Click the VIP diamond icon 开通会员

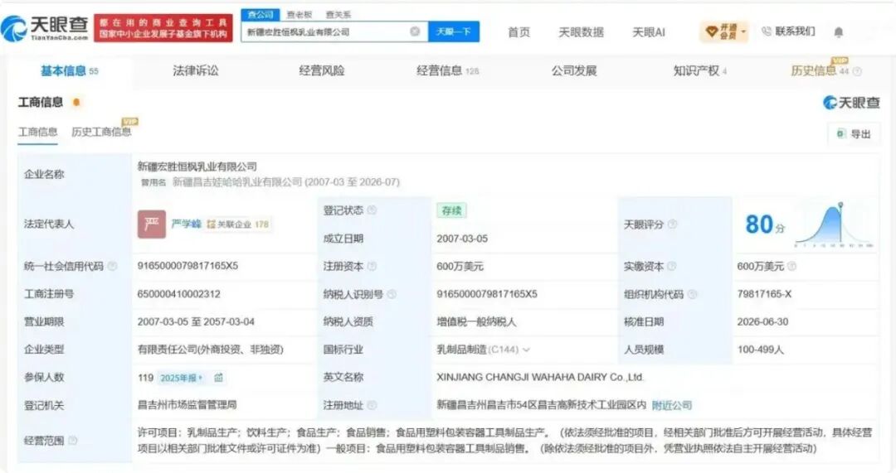712,32
